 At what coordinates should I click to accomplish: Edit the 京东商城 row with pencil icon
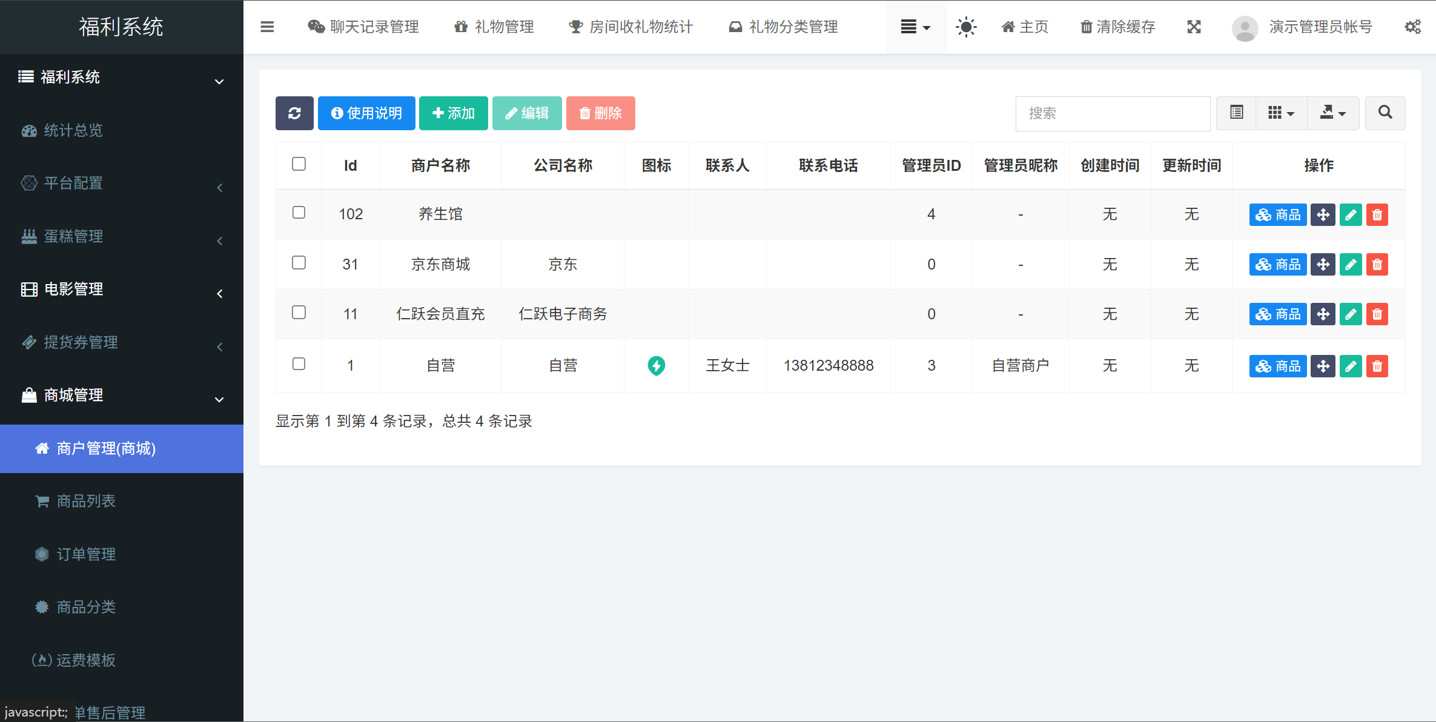click(1351, 264)
